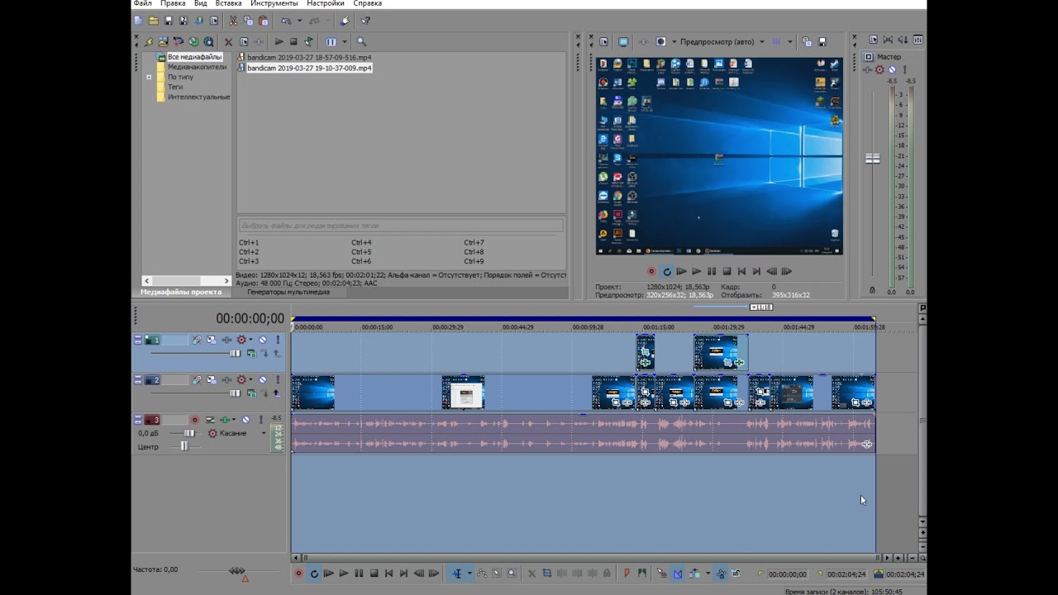The height and width of the screenshot is (595, 1058).
Task: Undo the last action in main toolbar
Action: point(286,21)
